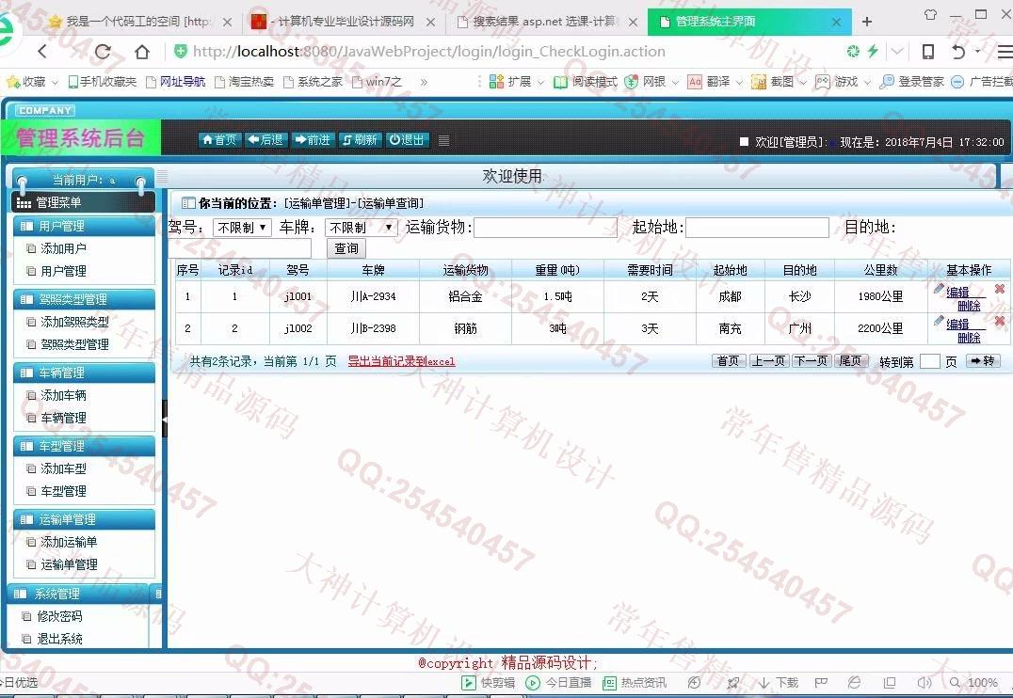
Task: Open 添加驾照类型 in the sidebar
Action: click(75, 323)
